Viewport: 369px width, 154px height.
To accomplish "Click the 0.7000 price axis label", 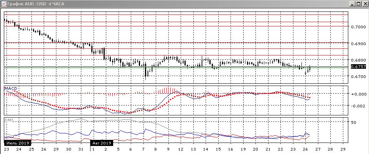I will pos(358,27).
